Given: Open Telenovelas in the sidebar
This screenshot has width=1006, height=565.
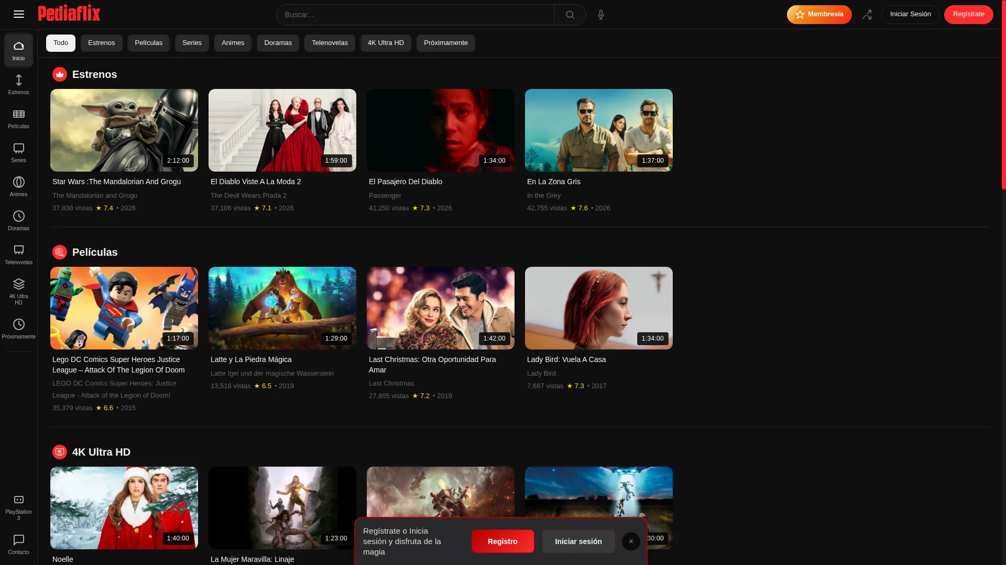Looking at the screenshot, I should point(18,254).
